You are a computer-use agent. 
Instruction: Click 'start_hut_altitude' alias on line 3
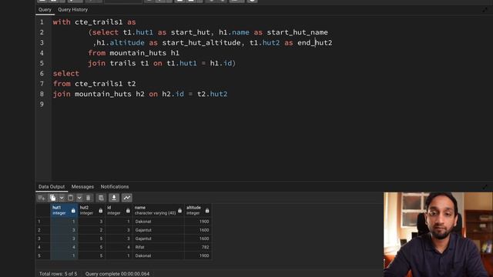pos(201,43)
